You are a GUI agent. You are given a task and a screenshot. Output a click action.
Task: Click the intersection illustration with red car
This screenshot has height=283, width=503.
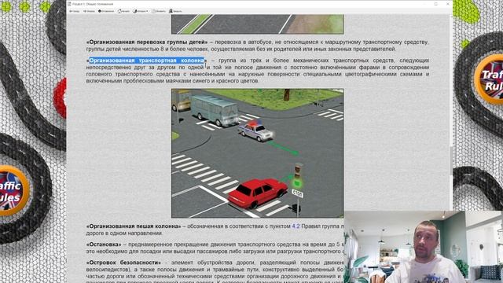(258, 153)
